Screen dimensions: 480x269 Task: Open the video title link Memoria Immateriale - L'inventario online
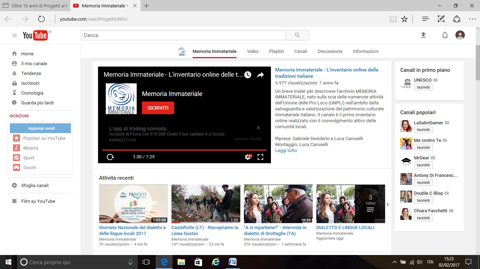(327, 73)
